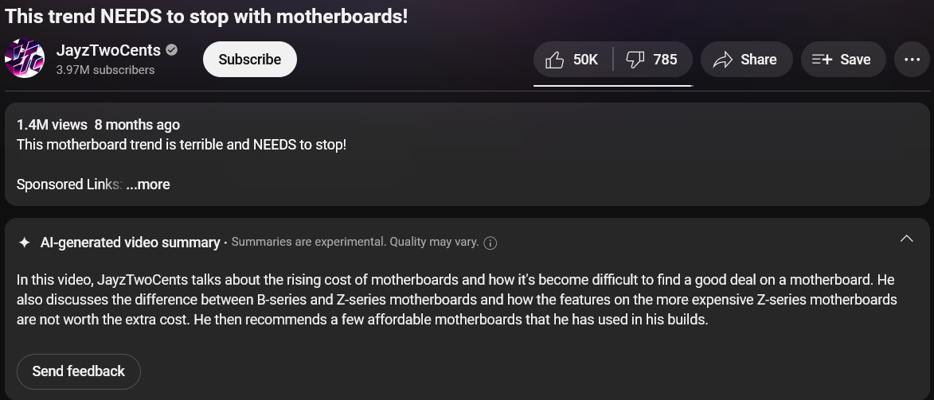Viewport: 934px width, 400px height.
Task: Click the thumbs-up like icon
Action: pos(555,60)
